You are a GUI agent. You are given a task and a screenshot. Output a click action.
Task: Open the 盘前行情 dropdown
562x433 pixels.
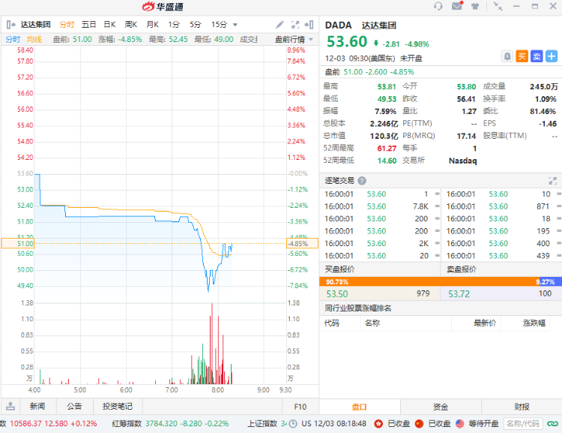pos(294,39)
